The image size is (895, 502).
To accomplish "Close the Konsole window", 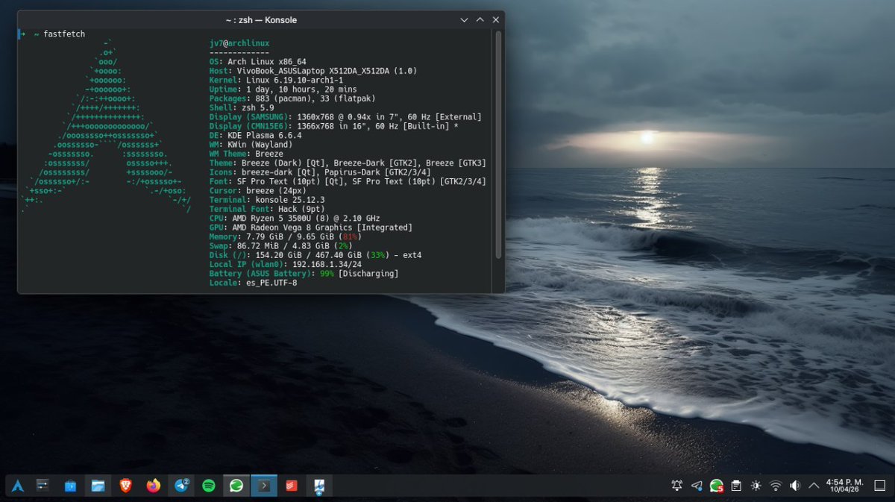I will 495,20.
